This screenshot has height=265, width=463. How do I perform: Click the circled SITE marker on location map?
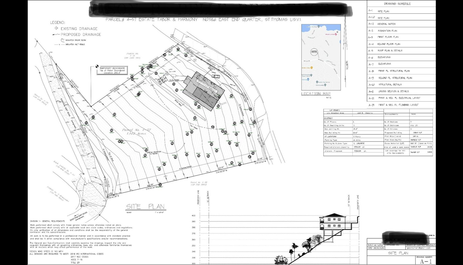pyautogui.click(x=314, y=52)
